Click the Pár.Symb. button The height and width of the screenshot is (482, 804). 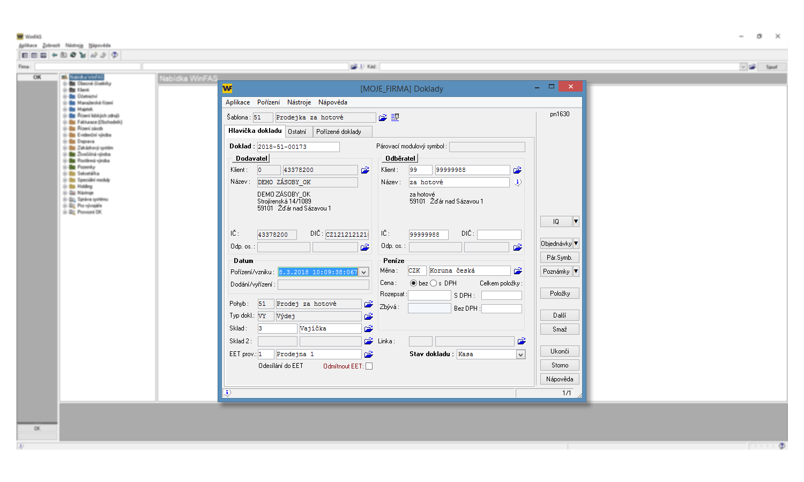click(x=560, y=258)
